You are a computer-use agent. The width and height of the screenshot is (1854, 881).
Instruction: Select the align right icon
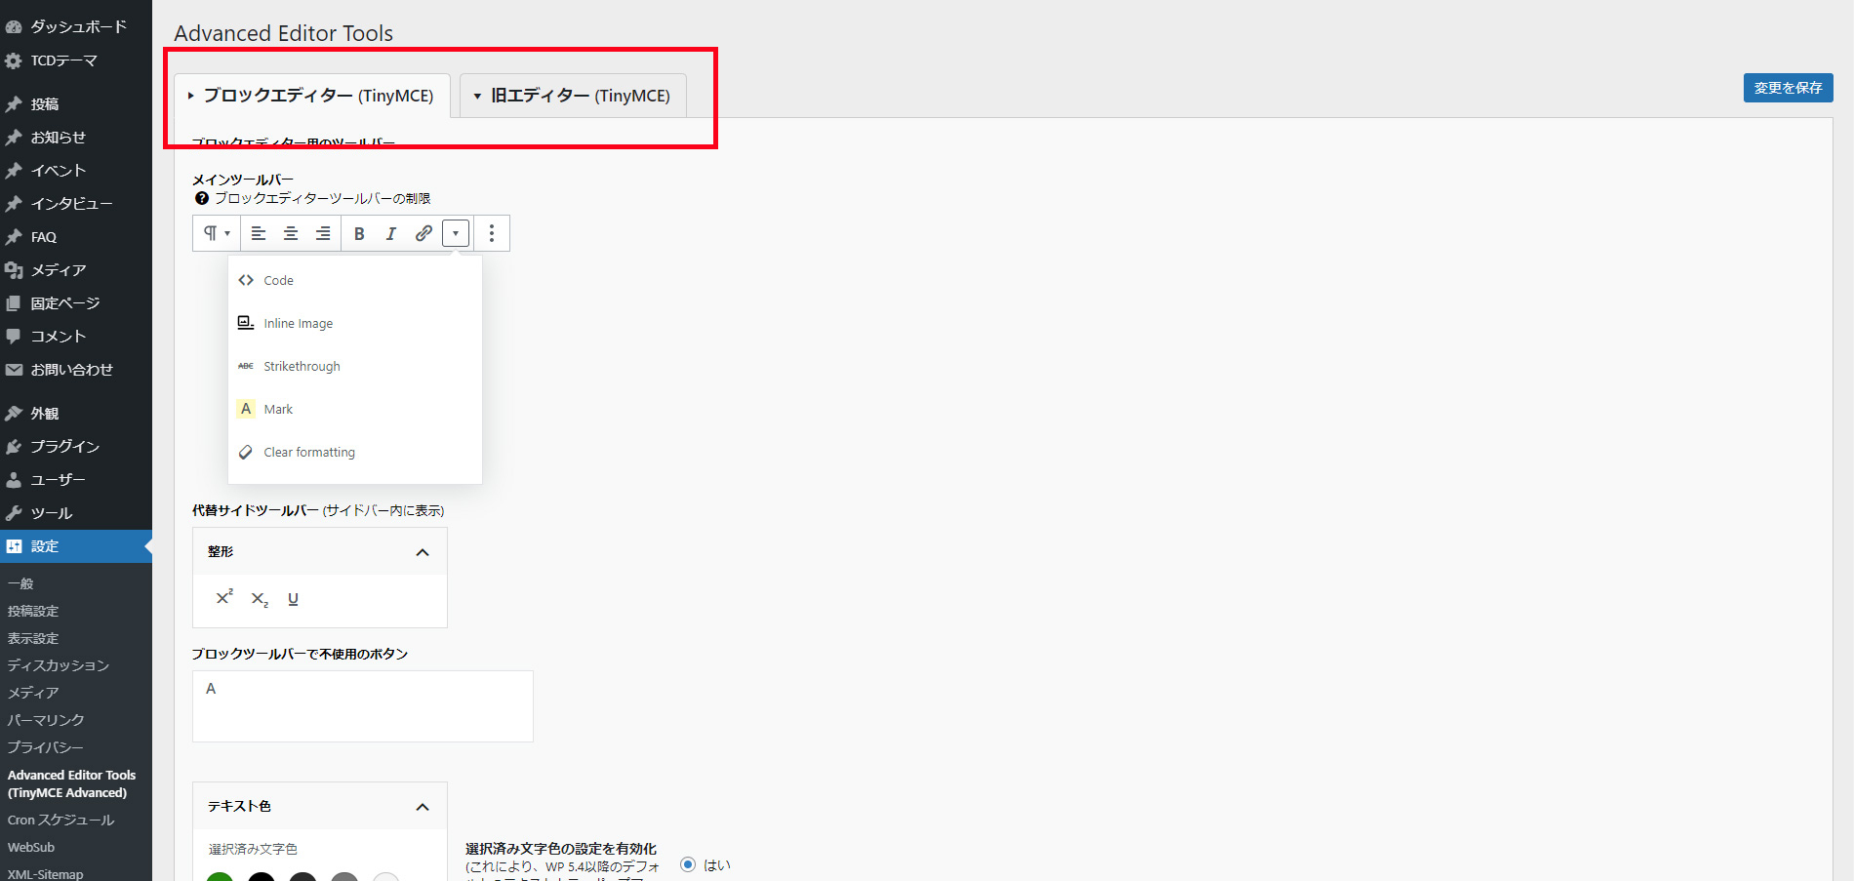(323, 233)
